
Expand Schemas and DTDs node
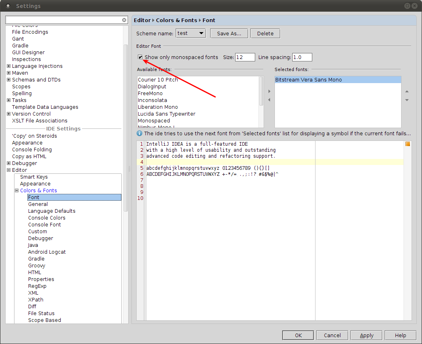click(x=8, y=80)
